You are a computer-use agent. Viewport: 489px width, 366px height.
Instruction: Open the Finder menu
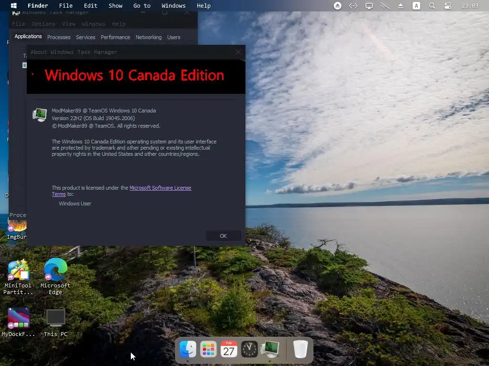pyautogui.click(x=38, y=6)
